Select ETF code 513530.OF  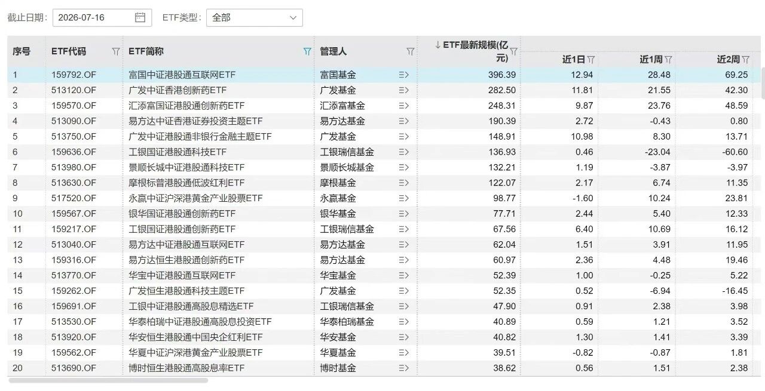point(74,322)
